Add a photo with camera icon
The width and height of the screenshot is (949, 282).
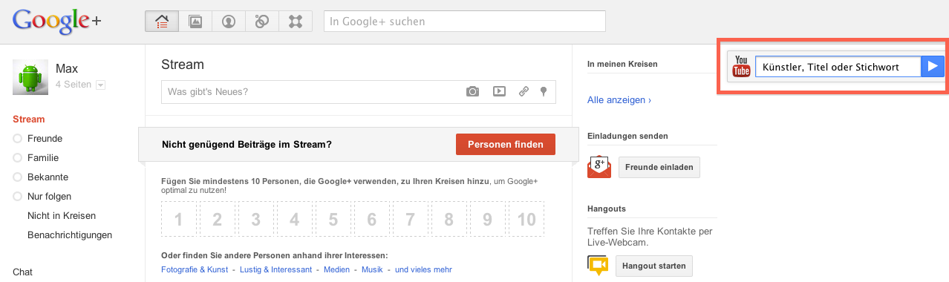tap(472, 91)
